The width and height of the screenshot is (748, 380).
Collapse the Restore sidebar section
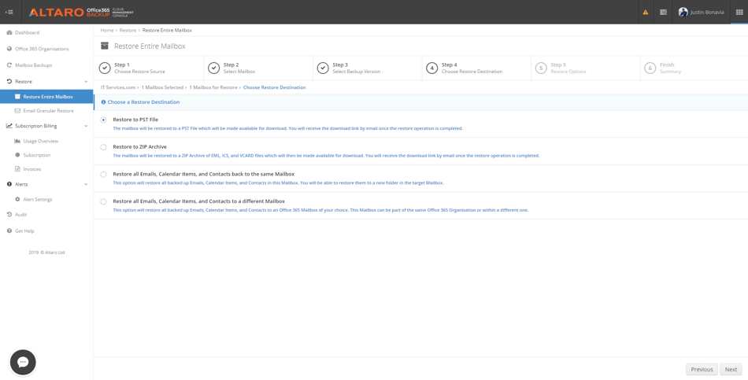[86, 82]
